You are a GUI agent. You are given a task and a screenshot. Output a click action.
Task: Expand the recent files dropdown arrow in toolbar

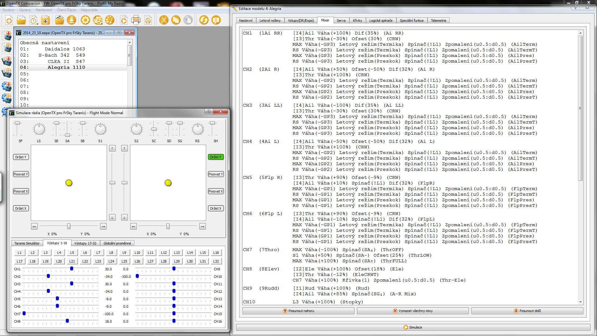[x=37, y=24]
